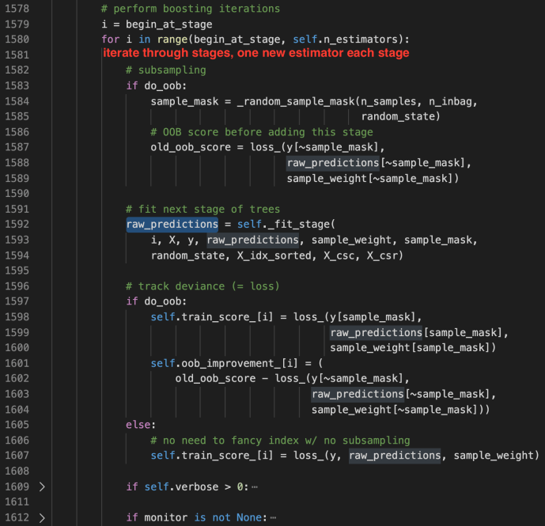Click '_random_sample_mask' function call
This screenshot has width=545, height=526.
point(296,101)
